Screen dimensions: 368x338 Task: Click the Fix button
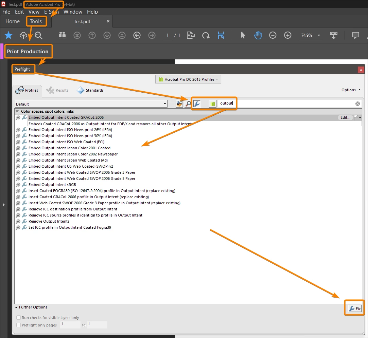point(355,309)
